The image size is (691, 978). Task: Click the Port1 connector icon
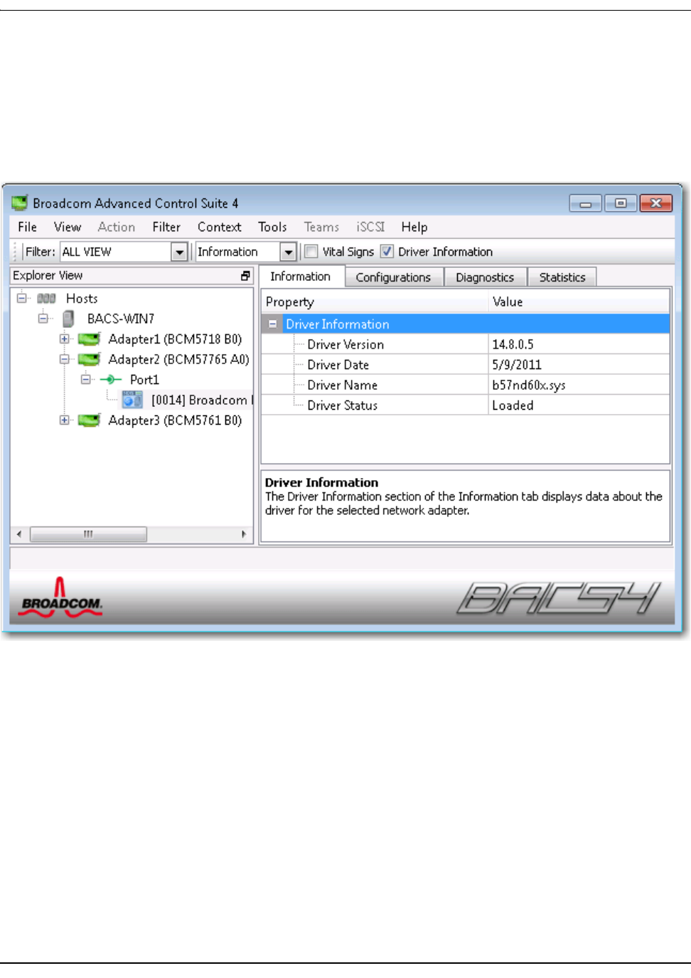pos(111,380)
